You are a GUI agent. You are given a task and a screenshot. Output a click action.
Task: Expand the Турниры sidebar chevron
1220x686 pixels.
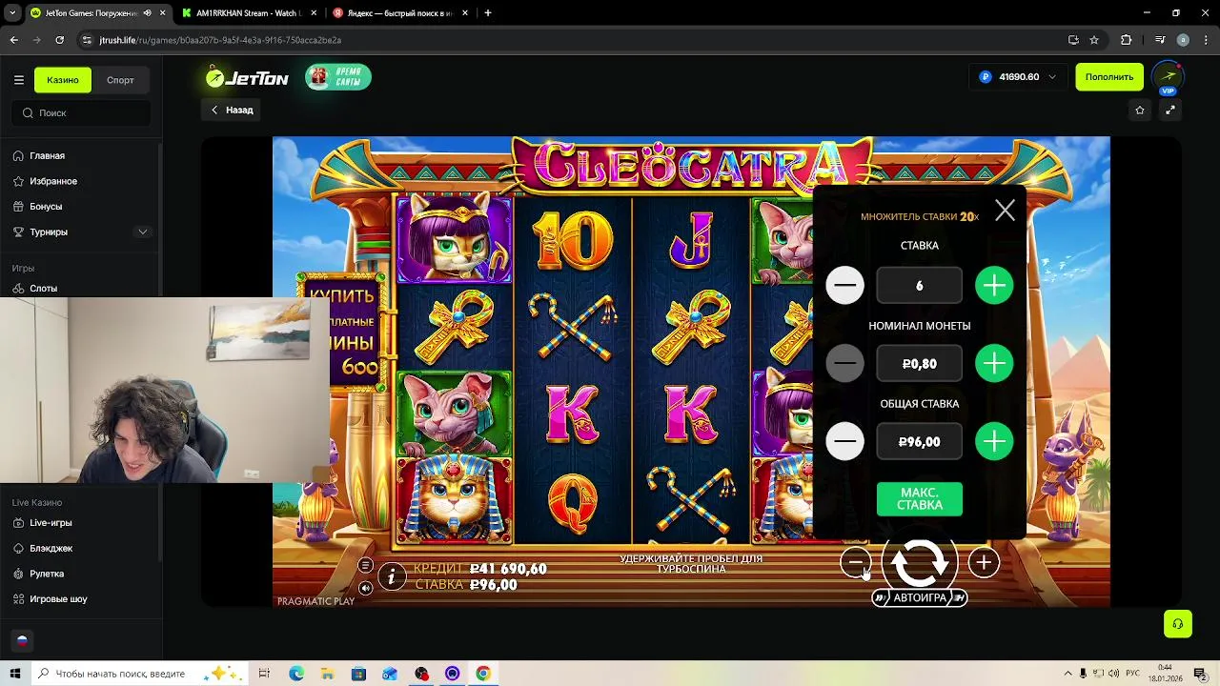(x=142, y=232)
